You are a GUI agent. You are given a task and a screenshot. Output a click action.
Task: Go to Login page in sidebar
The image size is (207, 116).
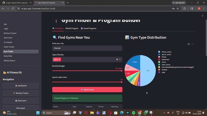[x=6, y=29]
